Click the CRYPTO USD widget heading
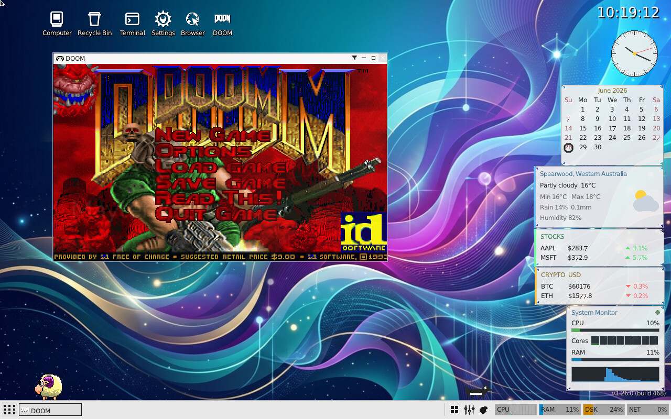This screenshot has width=671, height=419. click(561, 275)
